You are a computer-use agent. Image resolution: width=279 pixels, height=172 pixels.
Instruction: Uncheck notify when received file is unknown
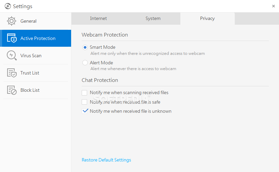84,111
